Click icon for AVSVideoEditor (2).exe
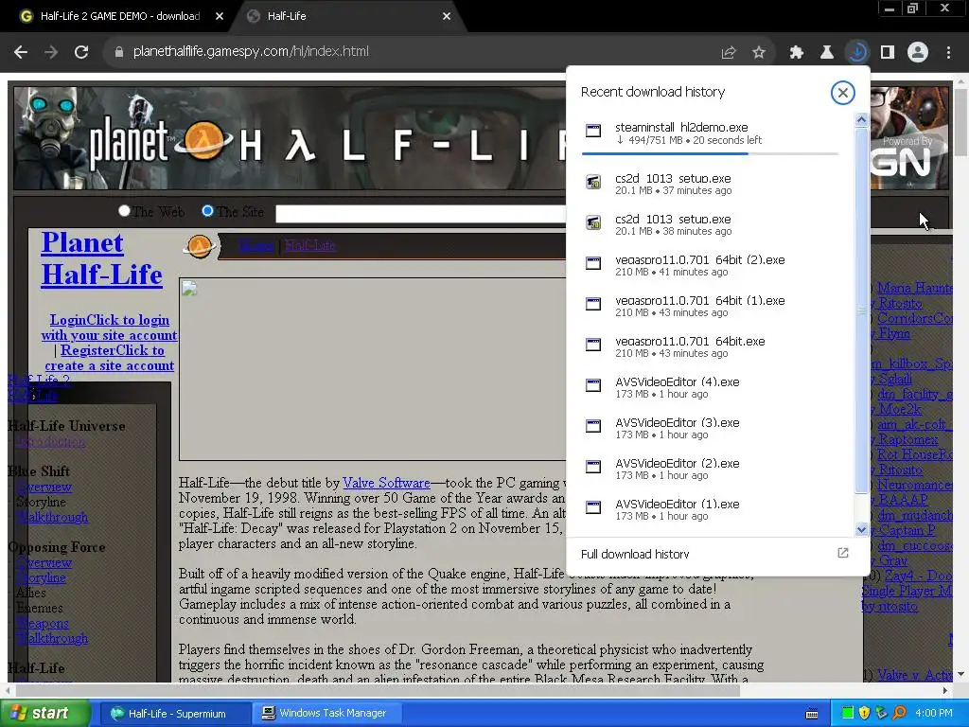This screenshot has width=969, height=727. (x=593, y=467)
